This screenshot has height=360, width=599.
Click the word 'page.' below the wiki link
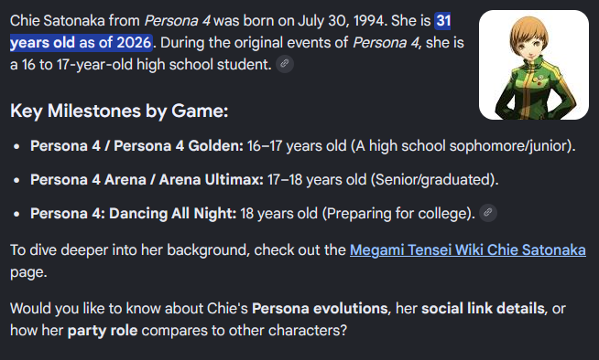tap(28, 272)
